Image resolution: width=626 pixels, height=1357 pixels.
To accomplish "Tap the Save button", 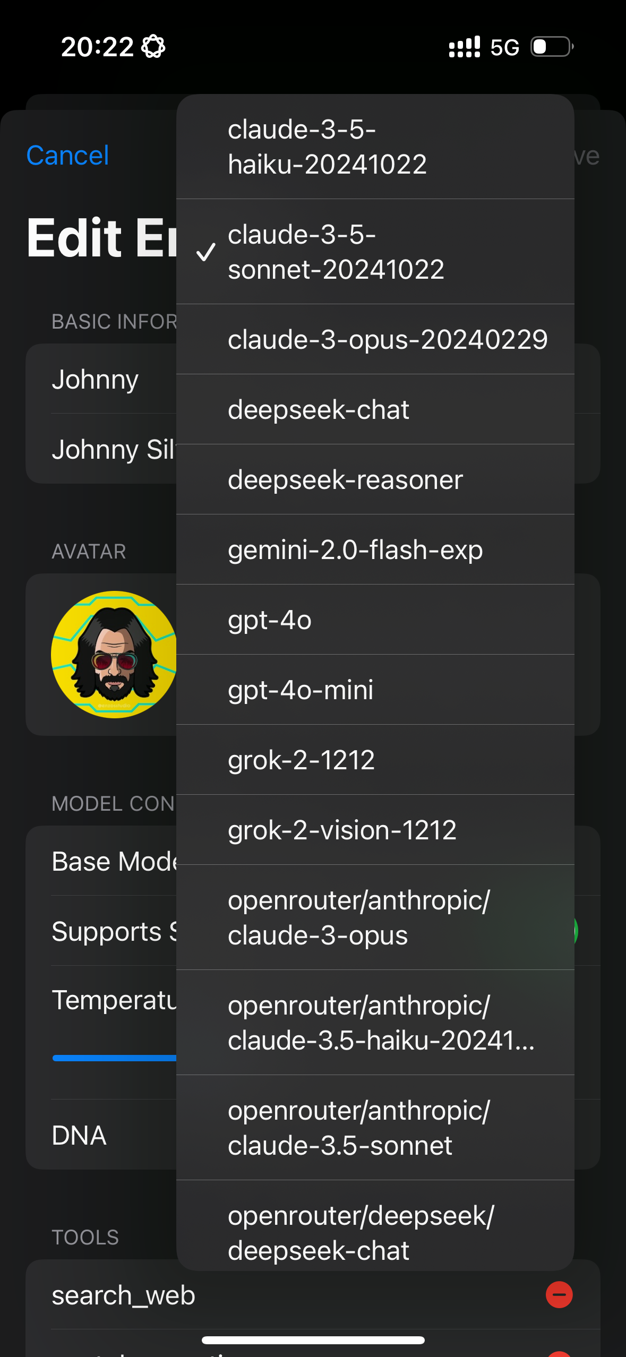I will point(586,154).
